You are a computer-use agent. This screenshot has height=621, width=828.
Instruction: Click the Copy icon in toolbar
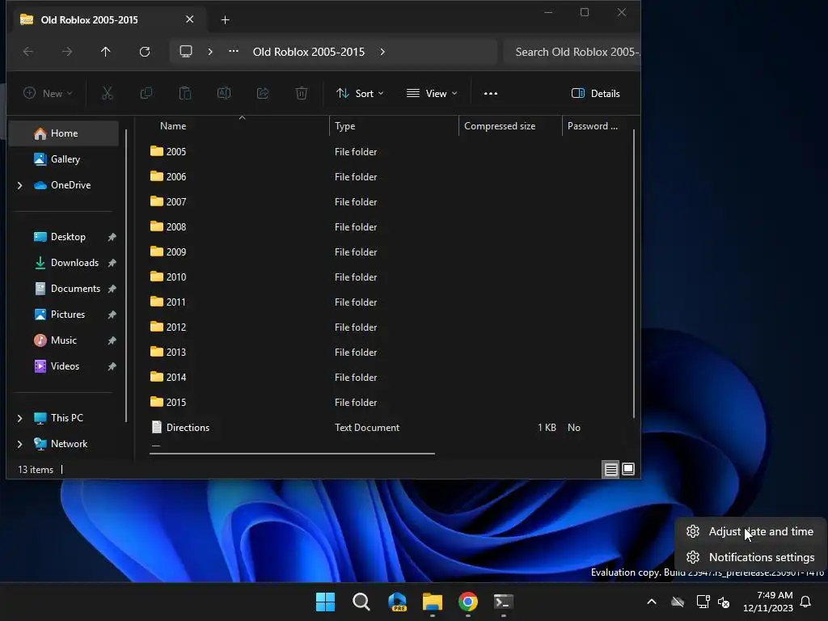[146, 94]
